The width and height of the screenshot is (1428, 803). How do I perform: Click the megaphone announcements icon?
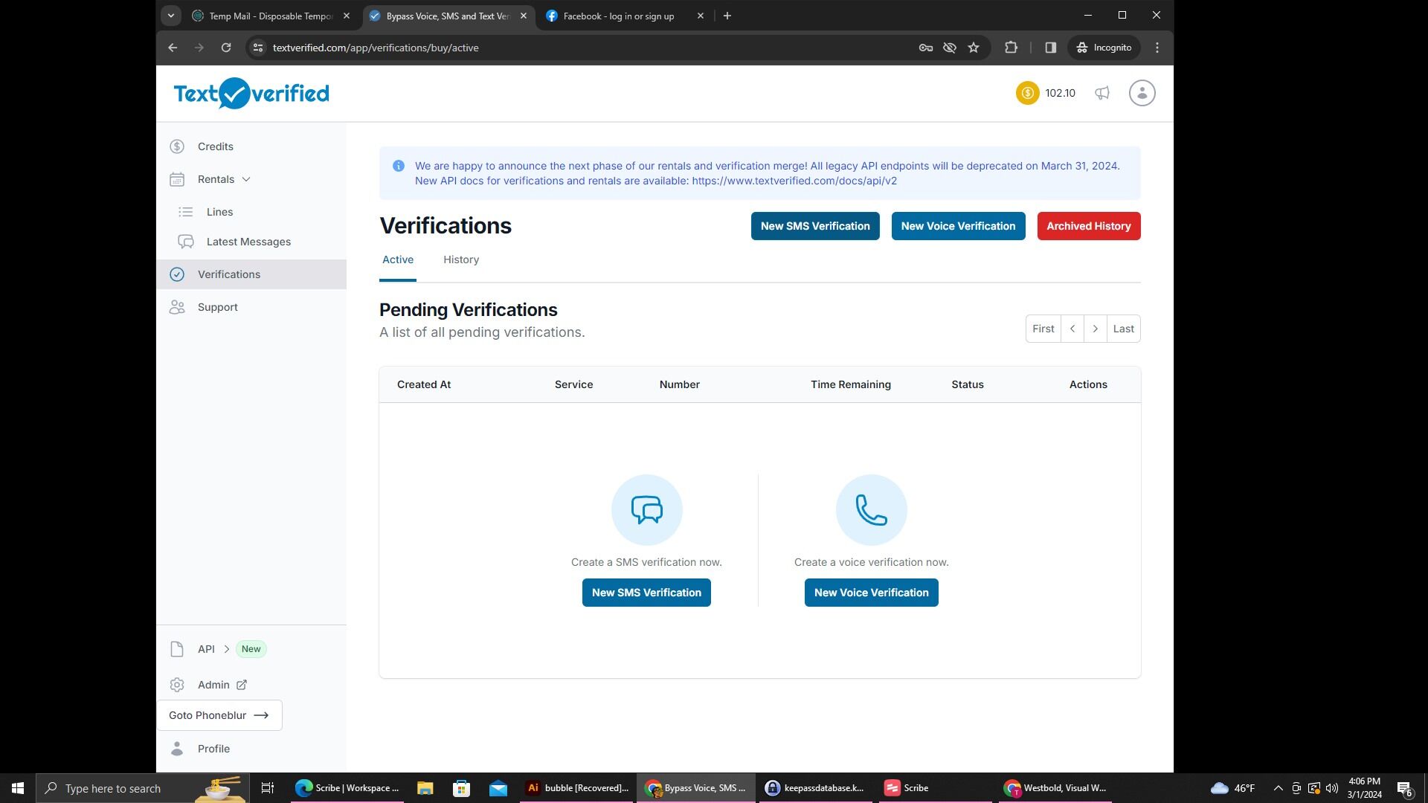pos(1101,93)
